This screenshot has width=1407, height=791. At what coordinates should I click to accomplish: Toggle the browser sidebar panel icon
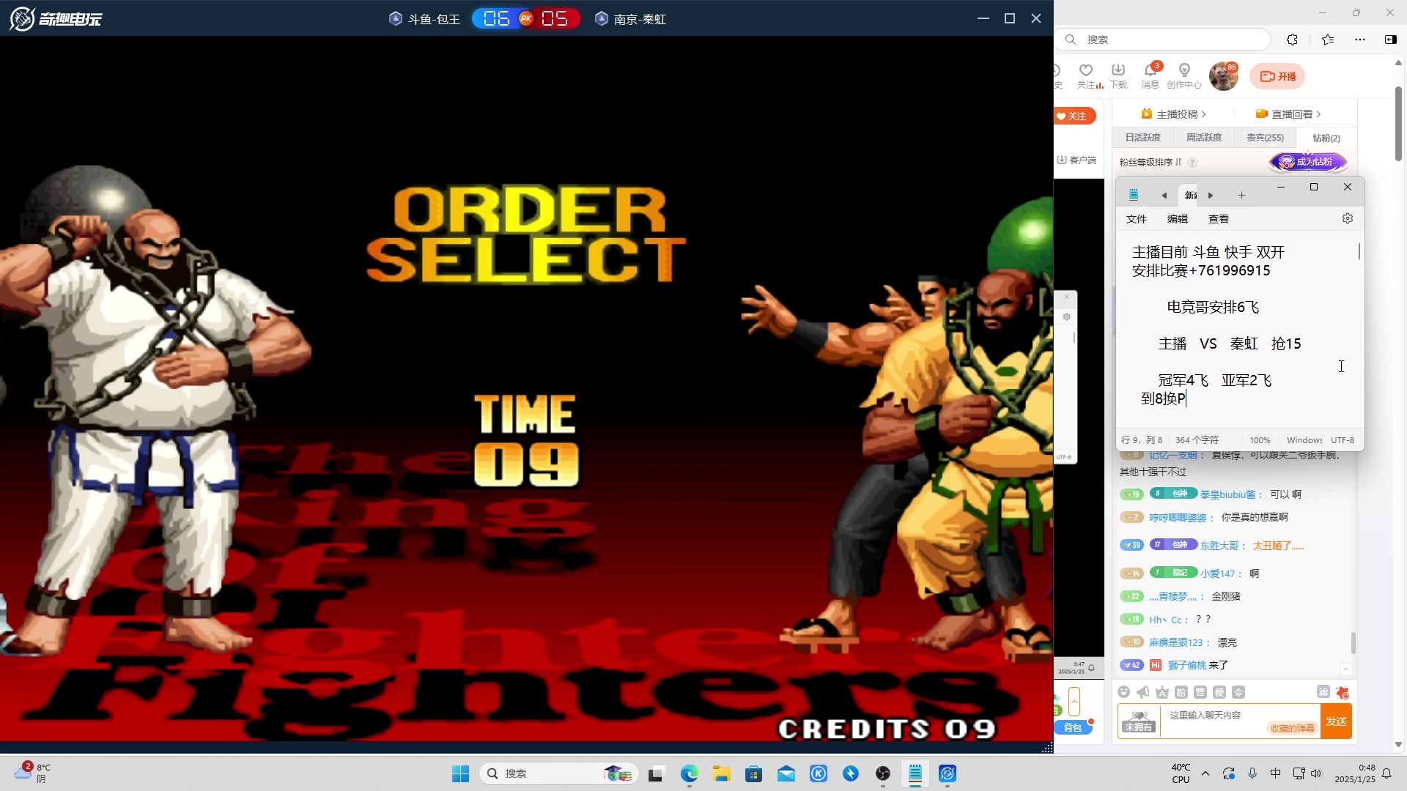click(x=1390, y=40)
